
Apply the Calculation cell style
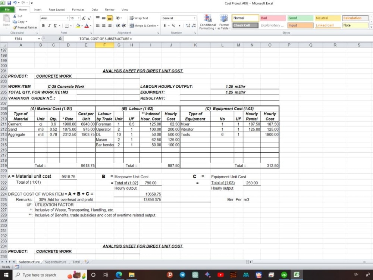(355, 18)
